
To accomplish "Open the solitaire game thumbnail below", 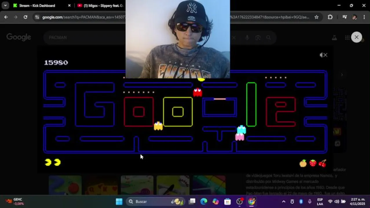I will [x=101, y=185].
